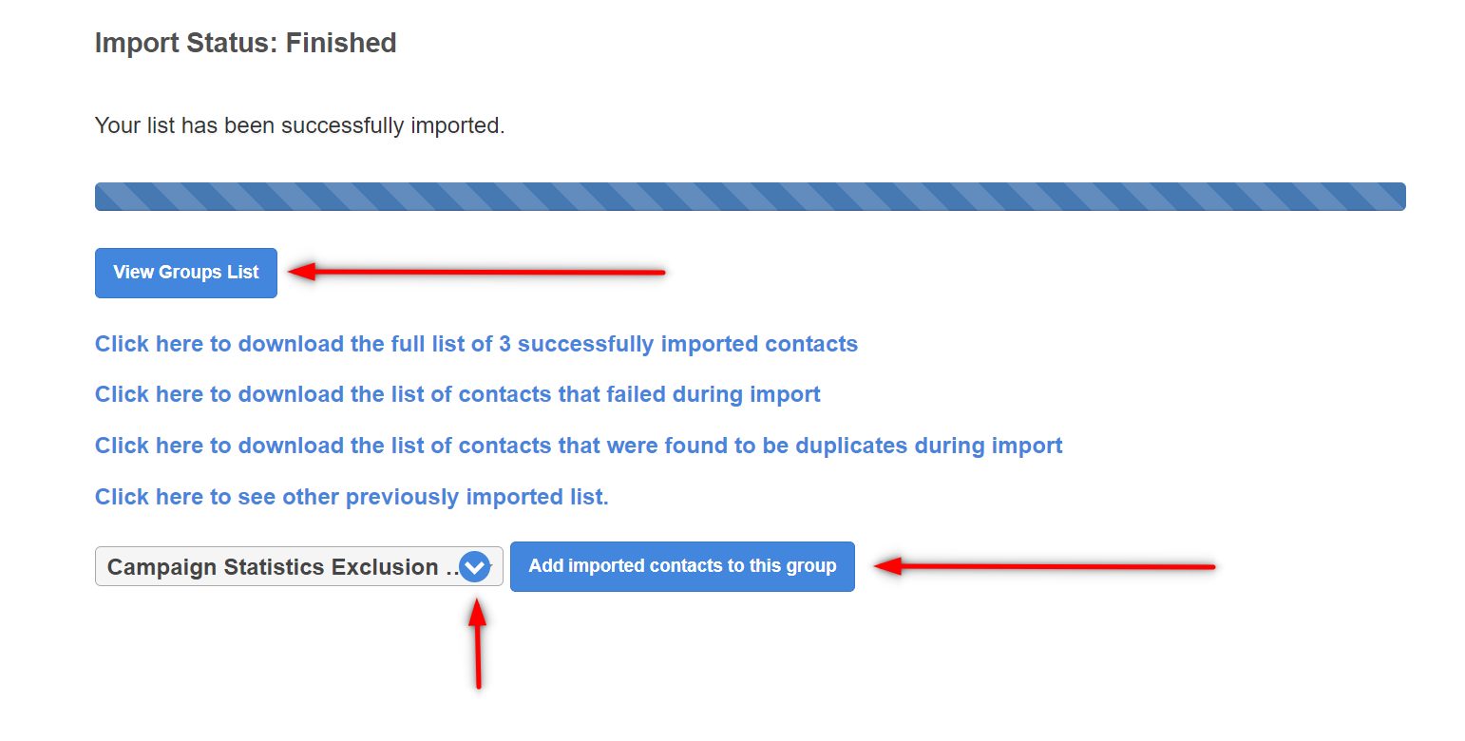Click the word "Finished" in the heading

click(x=341, y=44)
